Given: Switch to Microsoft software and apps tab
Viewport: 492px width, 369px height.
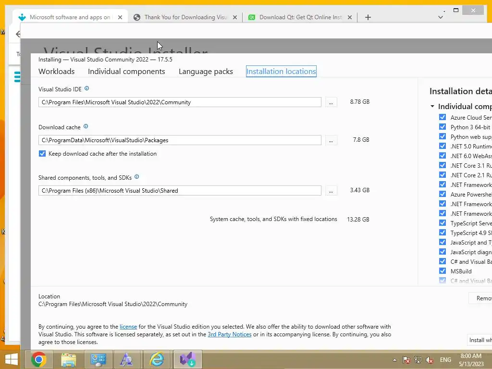Looking at the screenshot, I should pyautogui.click(x=70, y=17).
